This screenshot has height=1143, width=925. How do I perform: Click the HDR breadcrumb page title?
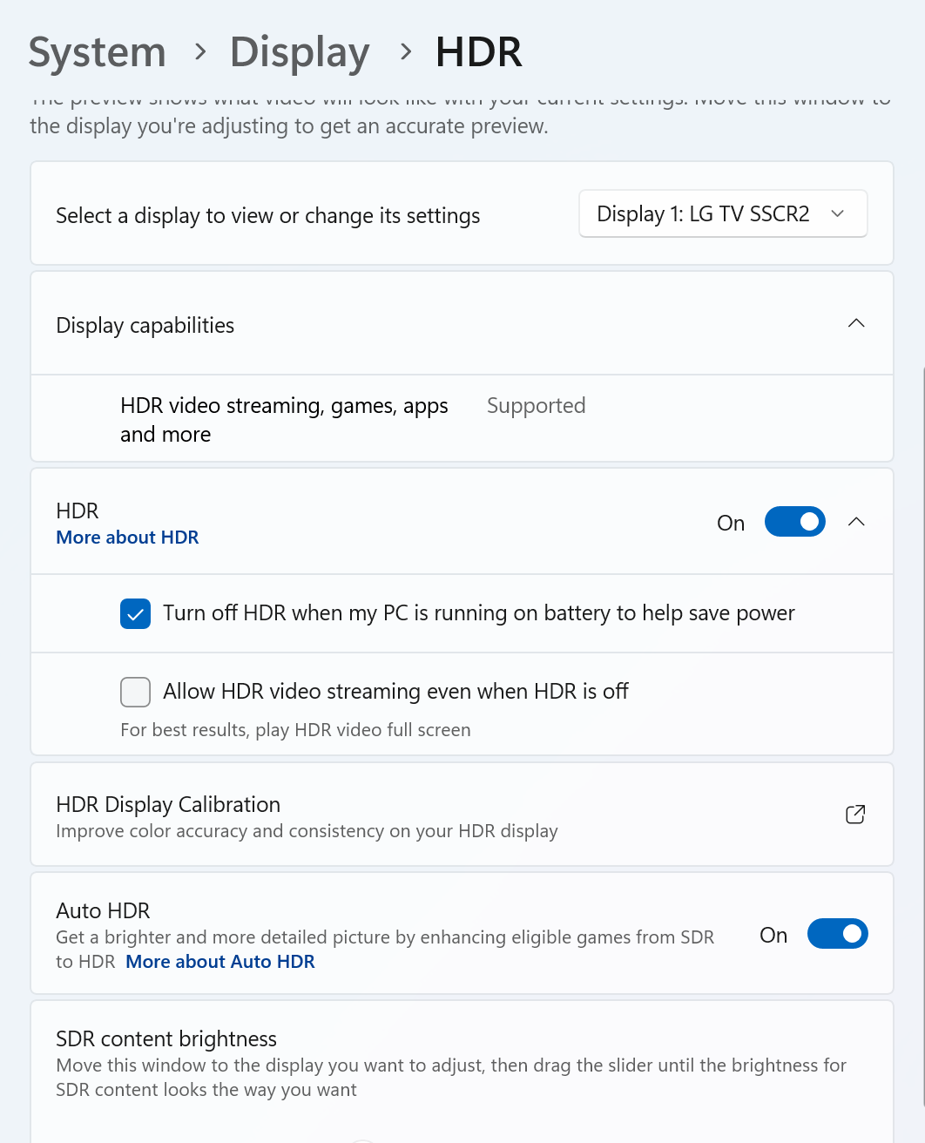pos(479,52)
